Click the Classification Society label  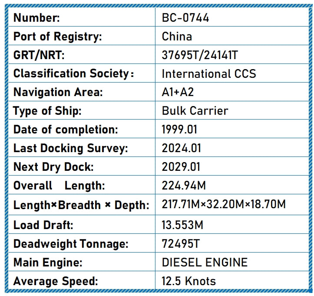73,73
